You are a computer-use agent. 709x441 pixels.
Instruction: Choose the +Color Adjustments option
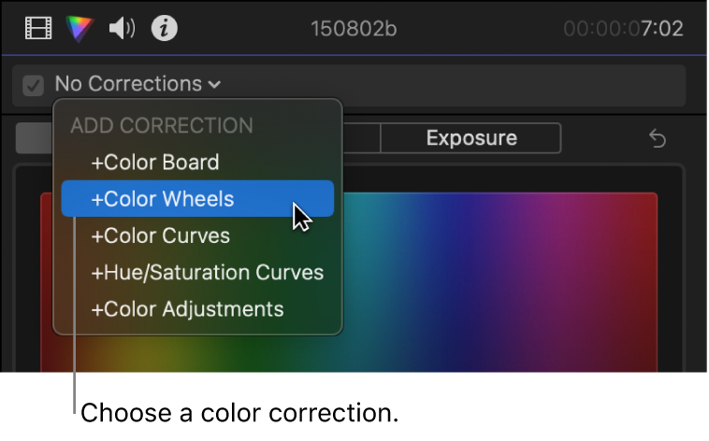186,308
